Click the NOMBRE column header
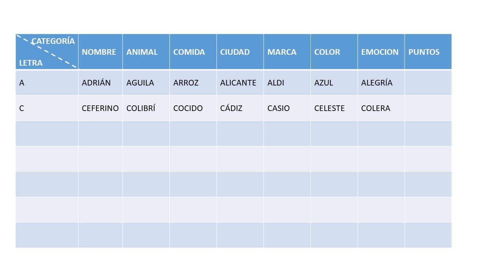 coord(100,52)
